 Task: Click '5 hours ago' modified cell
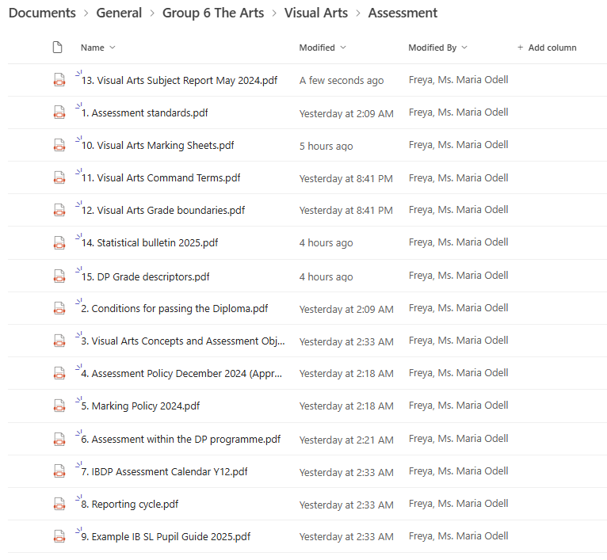point(326,147)
